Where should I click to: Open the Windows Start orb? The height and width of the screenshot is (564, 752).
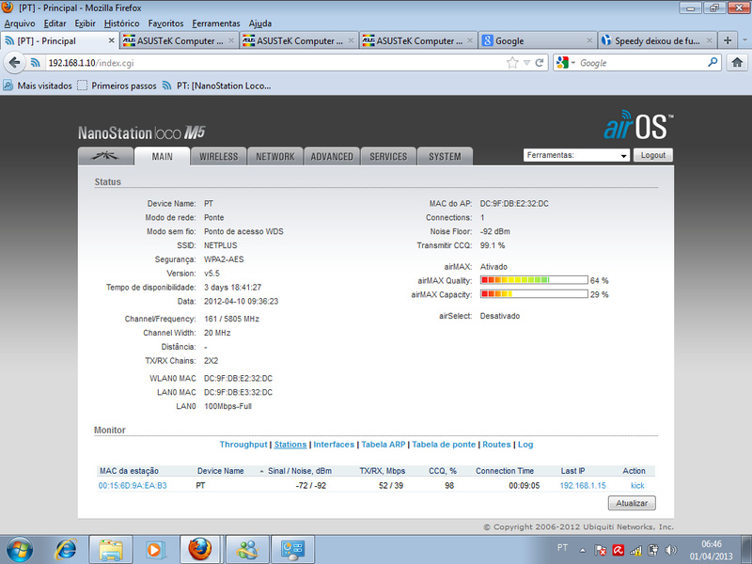[x=20, y=549]
